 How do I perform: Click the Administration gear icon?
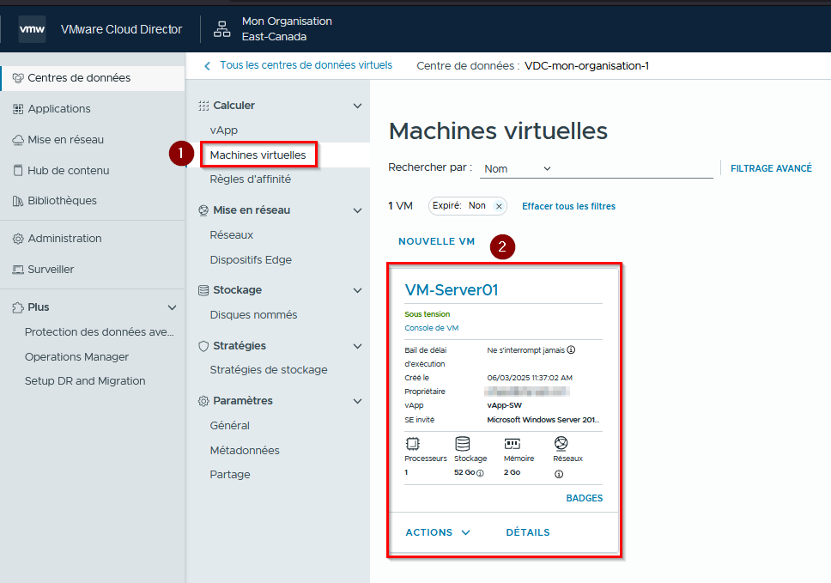(18, 239)
